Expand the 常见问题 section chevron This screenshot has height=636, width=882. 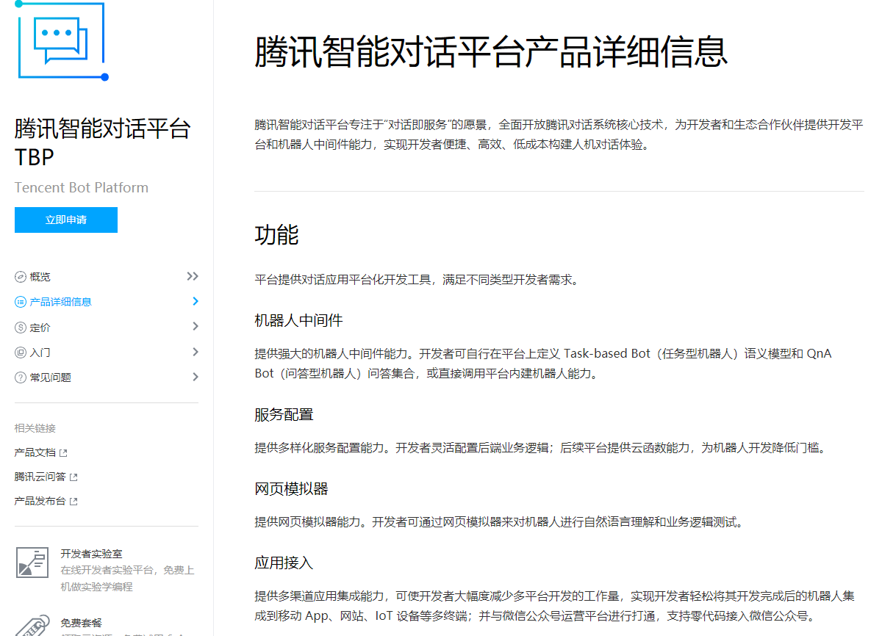(195, 376)
